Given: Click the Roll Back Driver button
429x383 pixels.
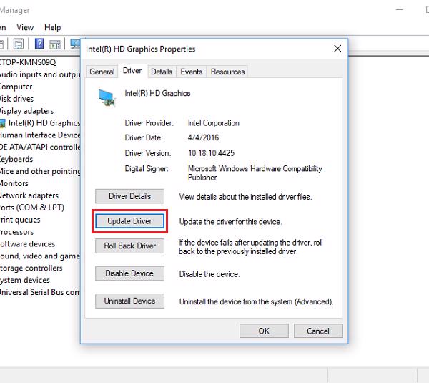Looking at the screenshot, I should (x=129, y=246).
